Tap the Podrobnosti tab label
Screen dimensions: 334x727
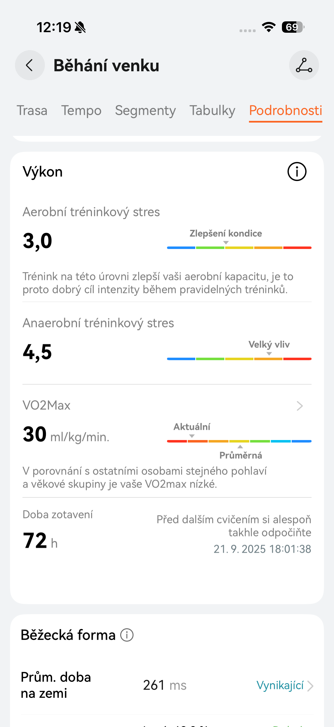285,110
